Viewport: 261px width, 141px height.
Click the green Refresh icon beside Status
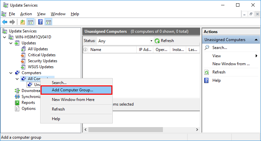coord(157,41)
